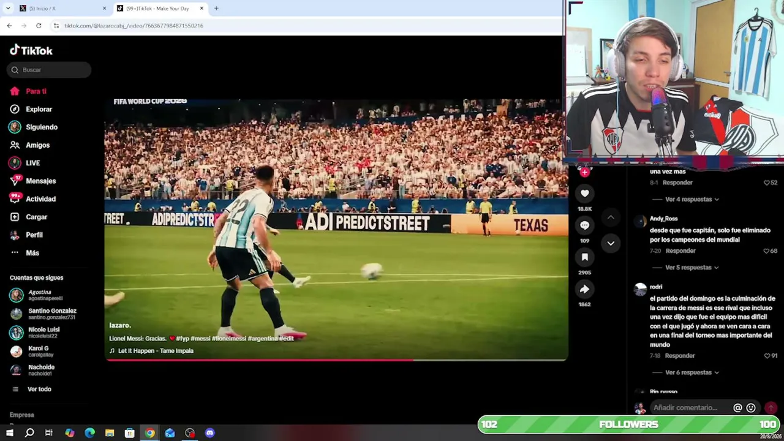
Task: Go to the Para ti feed
Action: tap(36, 91)
